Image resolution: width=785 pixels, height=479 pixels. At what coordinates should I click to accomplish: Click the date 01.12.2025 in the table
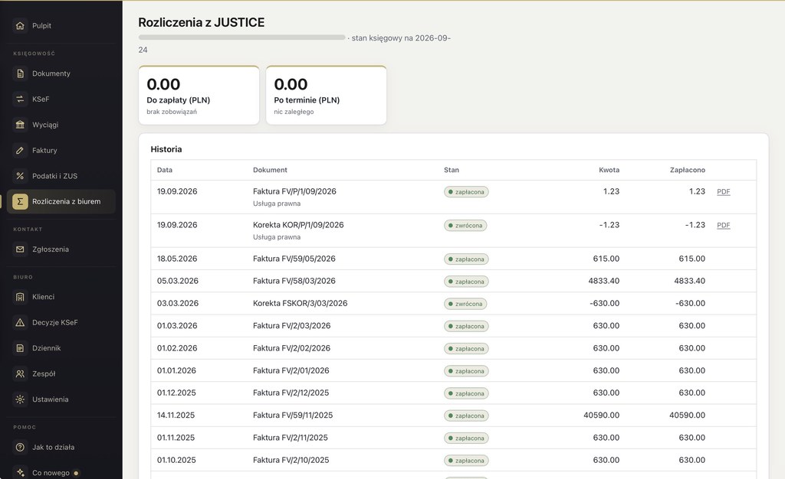point(176,393)
